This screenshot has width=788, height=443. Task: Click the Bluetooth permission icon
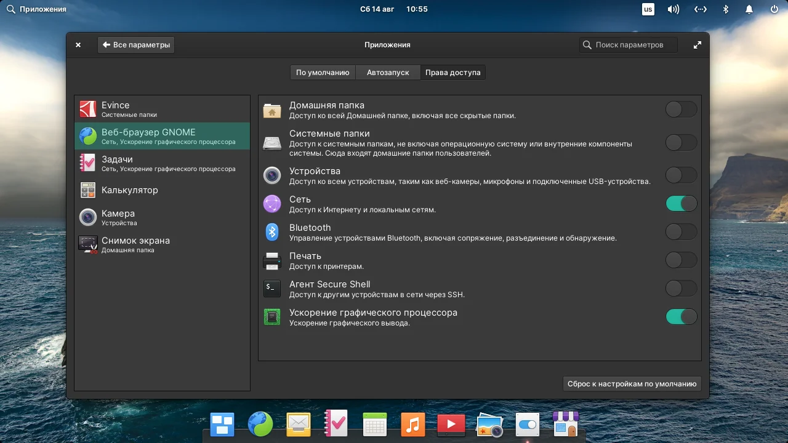coord(271,232)
